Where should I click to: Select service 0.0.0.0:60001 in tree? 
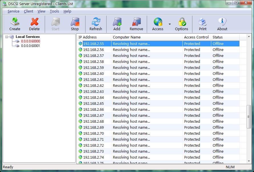pos(31,46)
